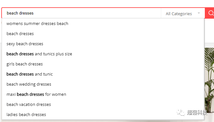
Task: Pick beach wedding dresses suggestion
Action: pos(103,84)
